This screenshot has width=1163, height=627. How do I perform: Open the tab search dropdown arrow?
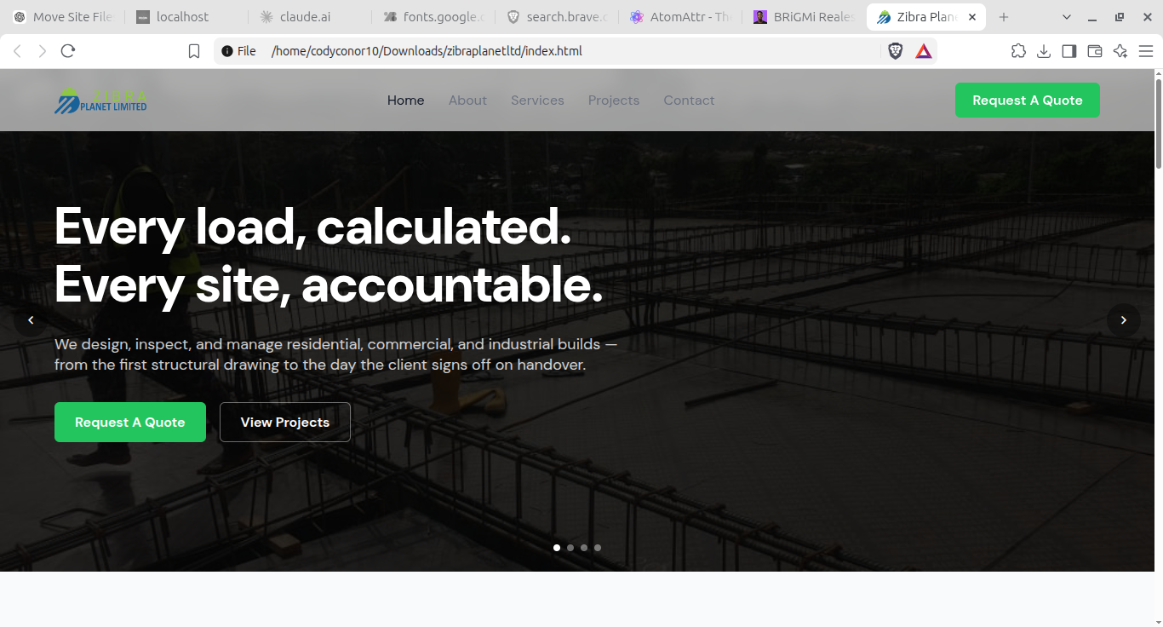coord(1067,17)
